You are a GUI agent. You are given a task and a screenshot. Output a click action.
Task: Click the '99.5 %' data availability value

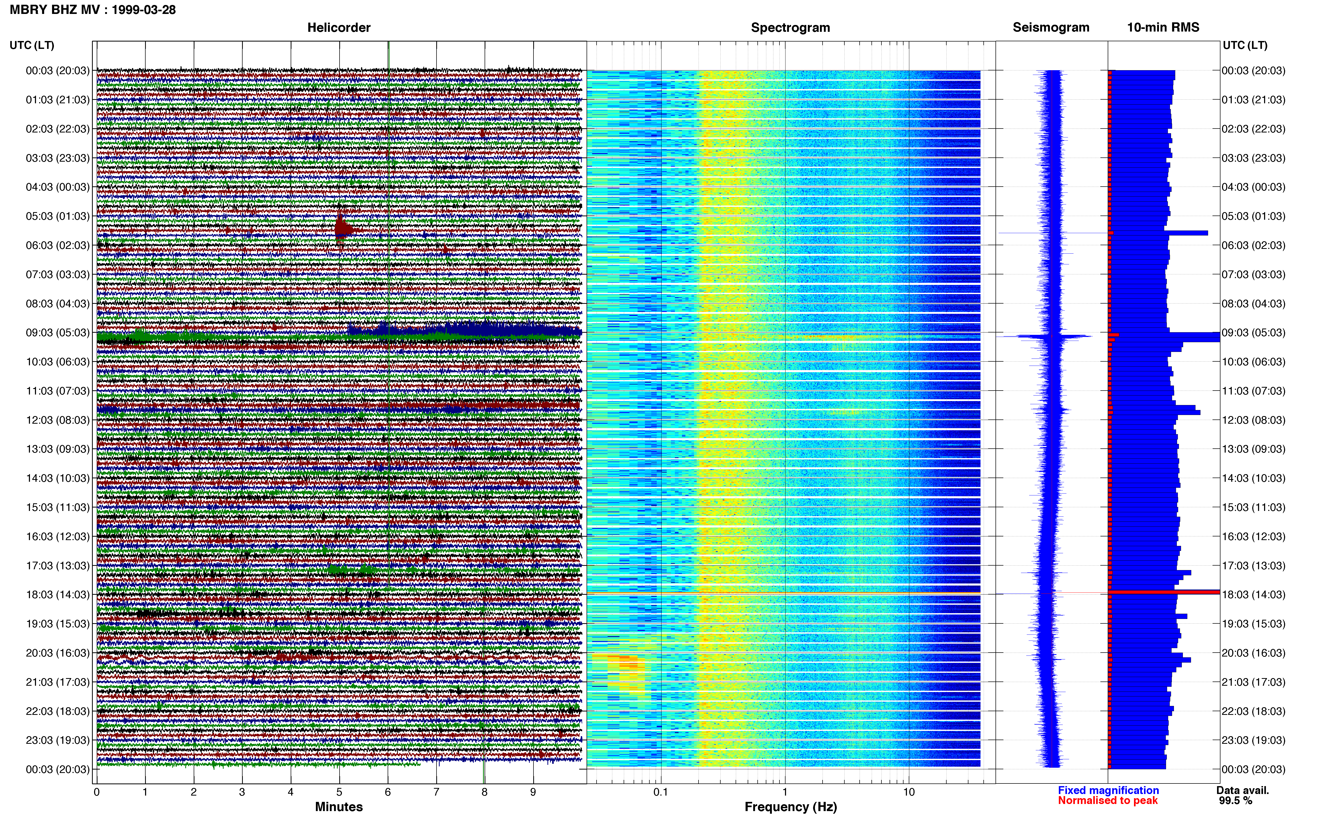1235,801
